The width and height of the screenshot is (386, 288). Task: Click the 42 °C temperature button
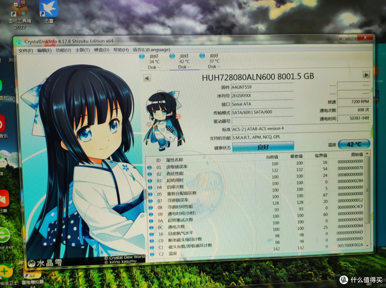(x=354, y=144)
